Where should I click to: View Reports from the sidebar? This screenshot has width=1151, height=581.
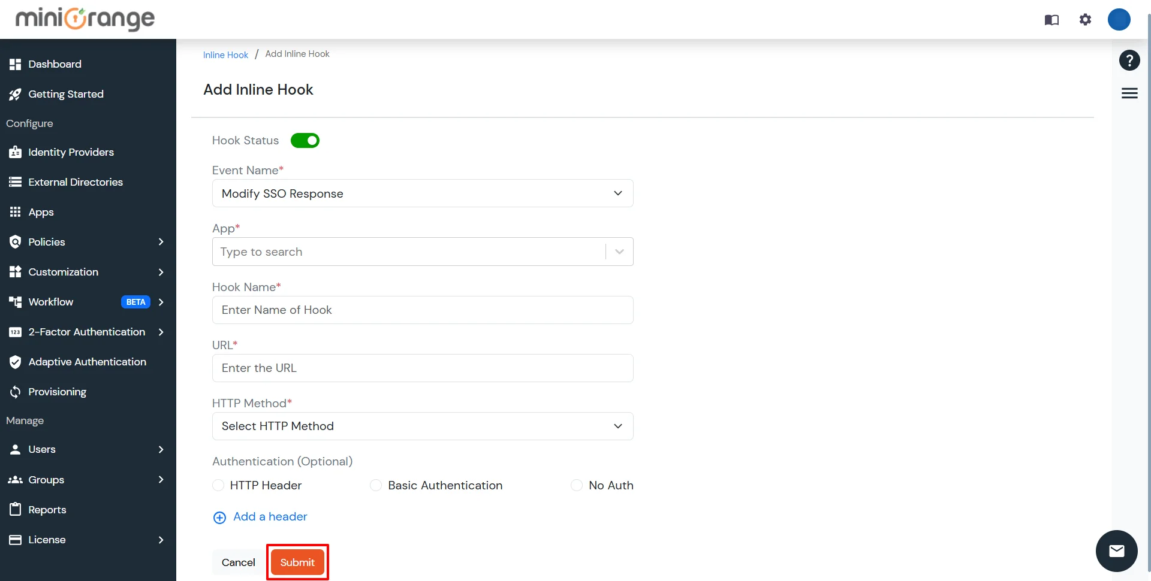(x=47, y=509)
